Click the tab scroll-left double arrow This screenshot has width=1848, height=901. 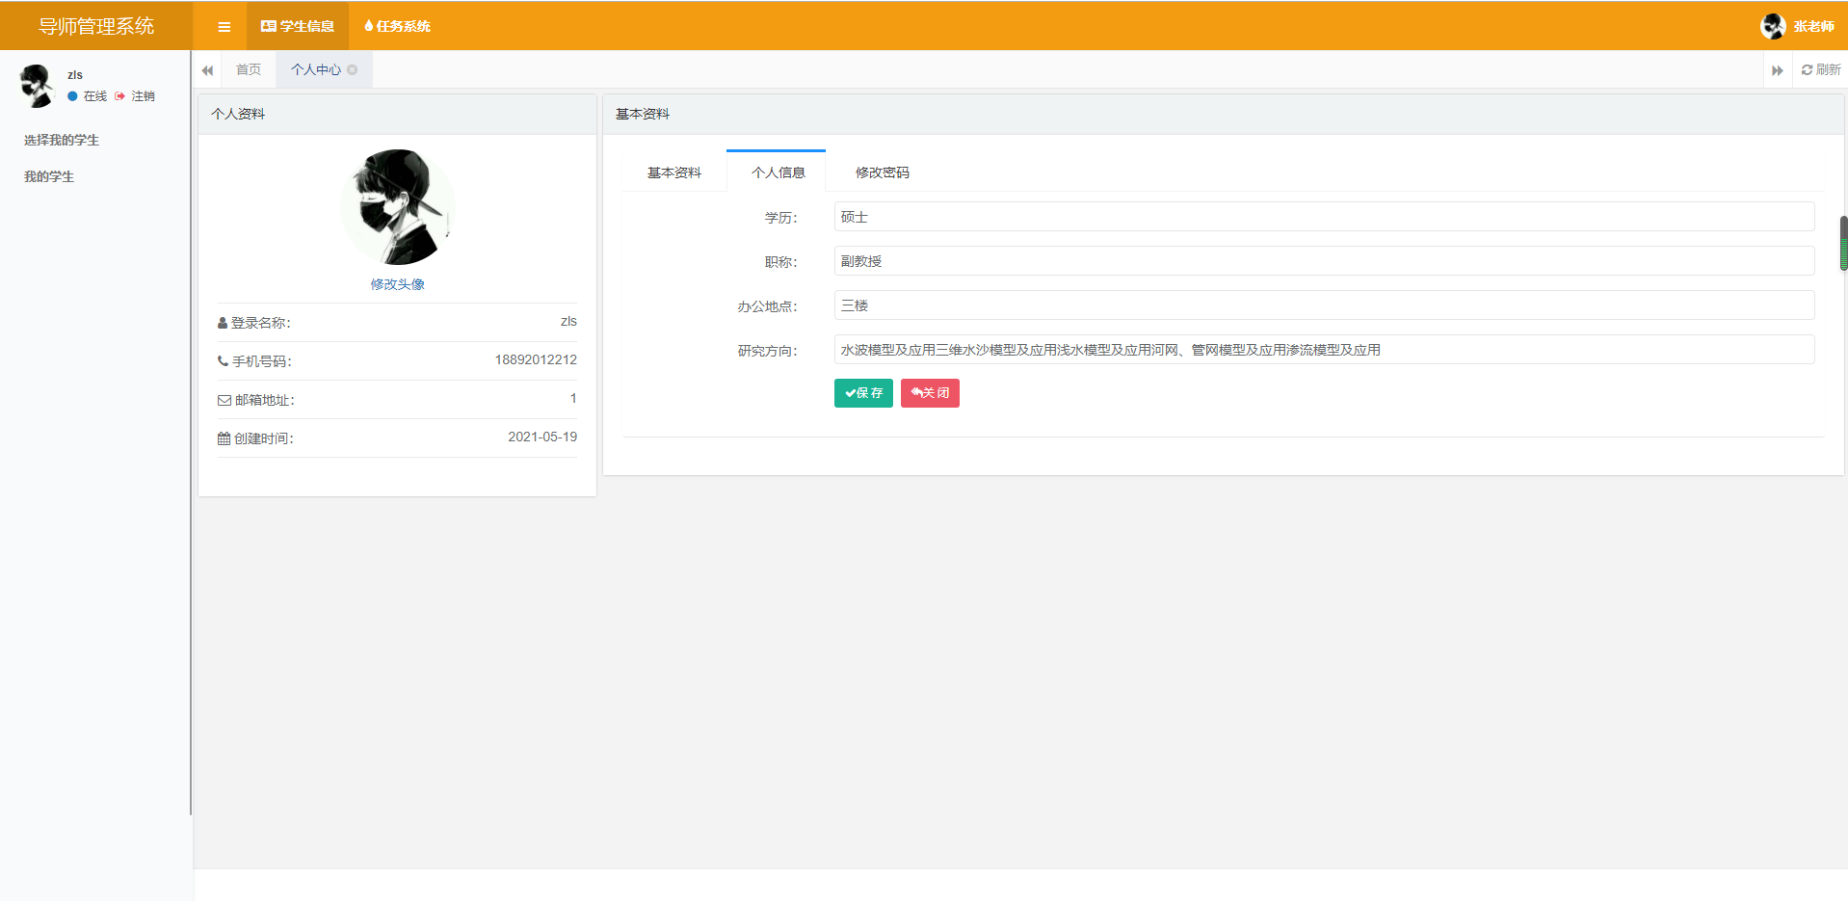coord(207,70)
